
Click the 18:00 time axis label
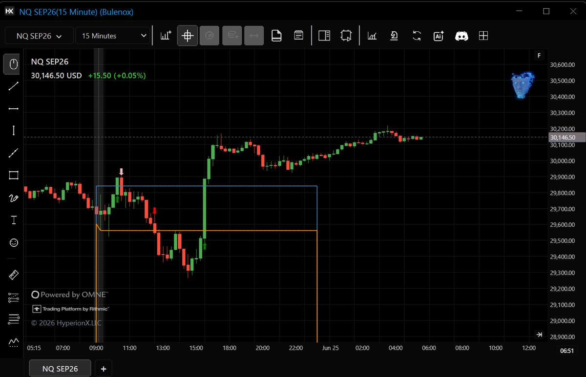(229, 348)
